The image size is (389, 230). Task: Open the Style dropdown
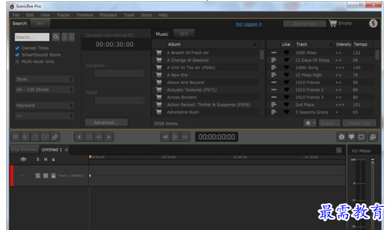point(45,79)
